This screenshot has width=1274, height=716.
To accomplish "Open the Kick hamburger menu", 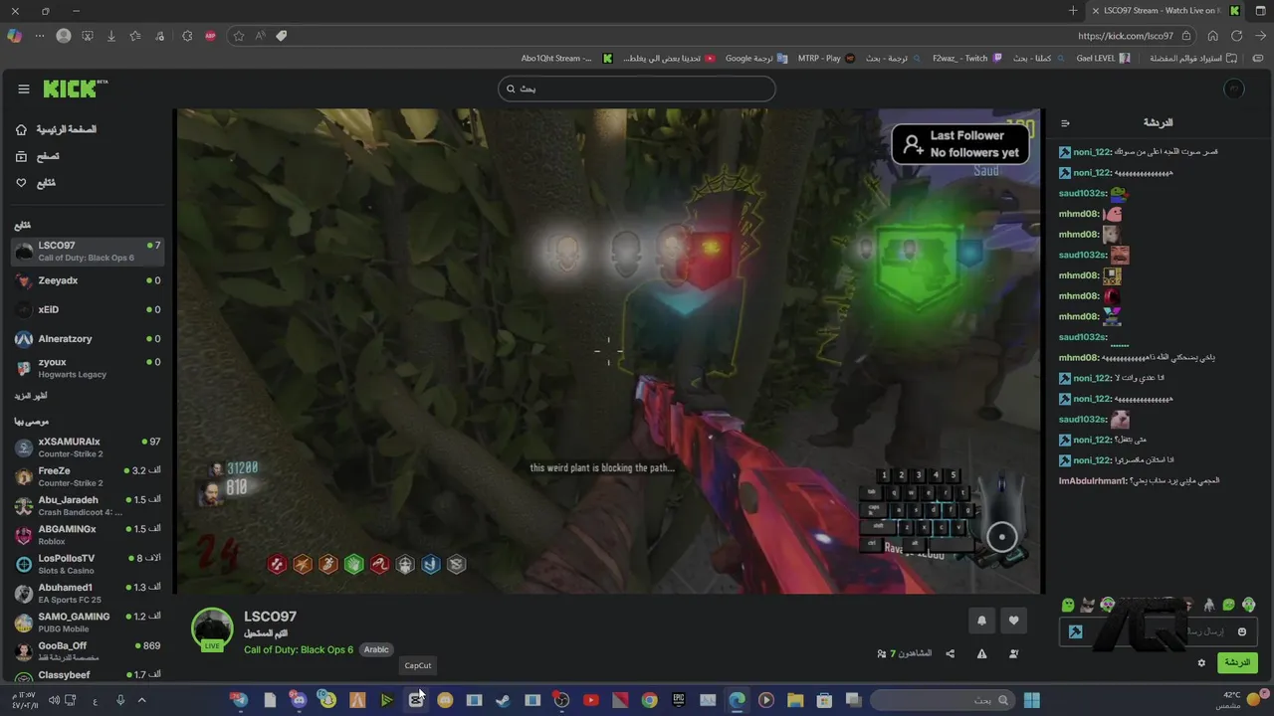I will pyautogui.click(x=24, y=89).
